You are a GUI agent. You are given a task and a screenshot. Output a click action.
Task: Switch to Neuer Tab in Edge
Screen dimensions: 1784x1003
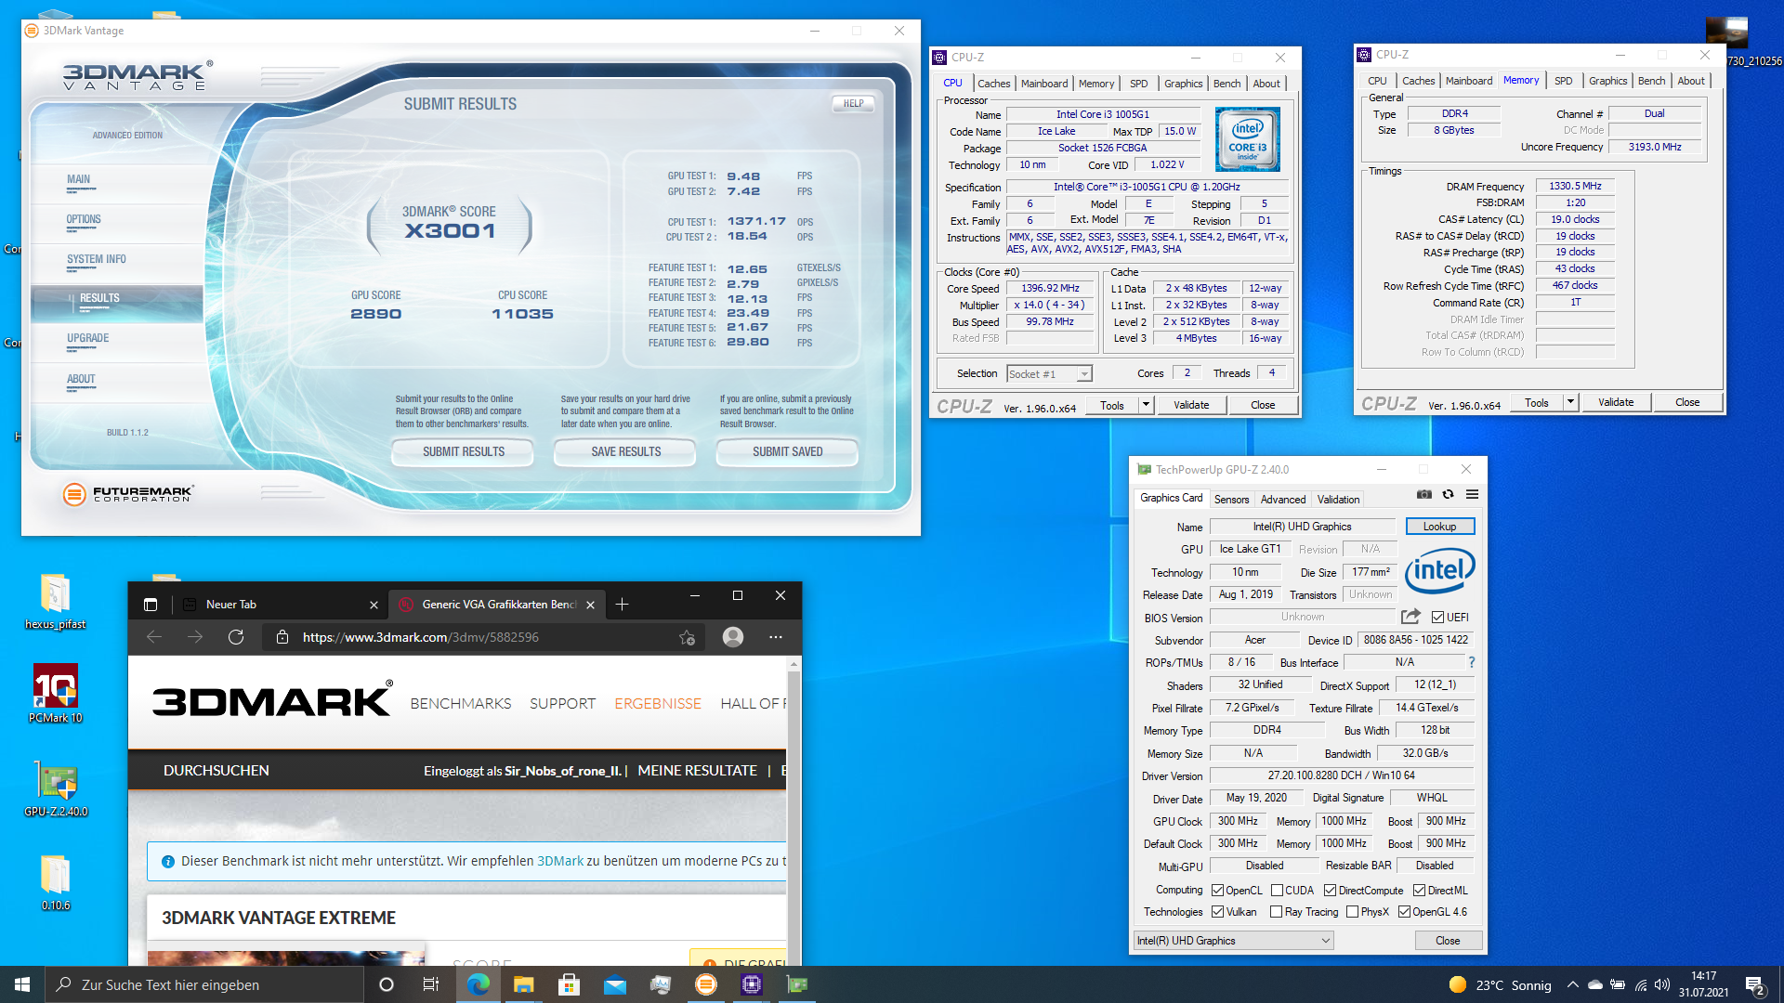[279, 605]
